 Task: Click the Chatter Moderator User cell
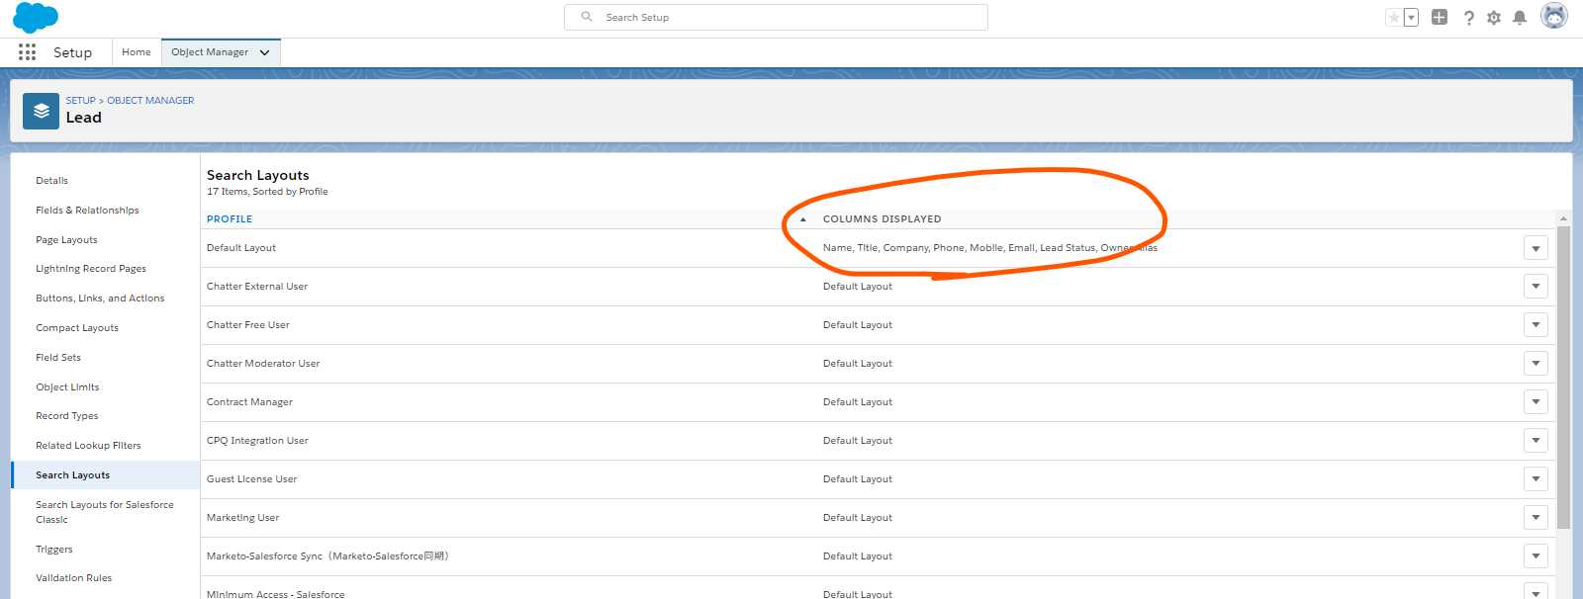263,364
